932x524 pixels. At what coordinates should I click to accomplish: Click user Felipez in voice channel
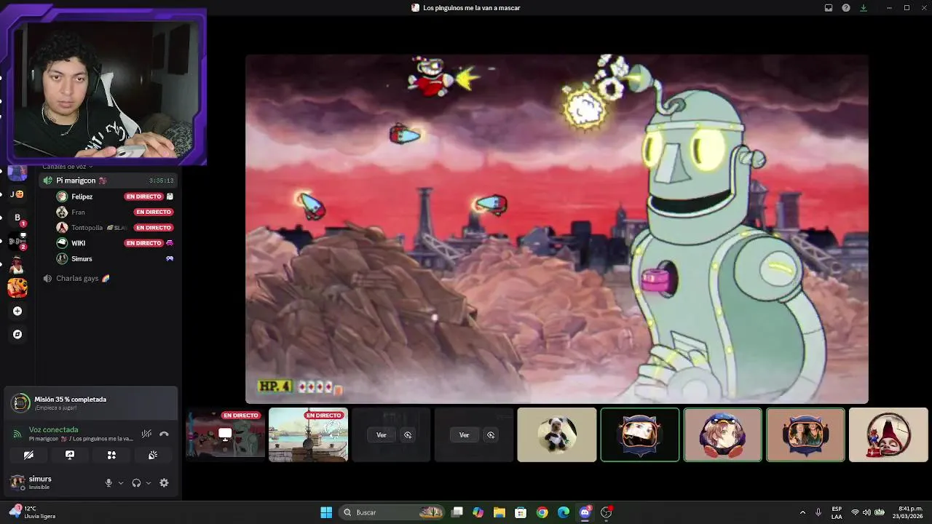(82, 196)
